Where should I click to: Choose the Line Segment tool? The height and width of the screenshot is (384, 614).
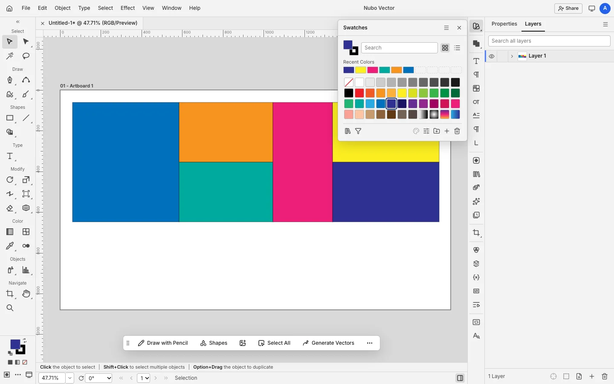(26, 118)
